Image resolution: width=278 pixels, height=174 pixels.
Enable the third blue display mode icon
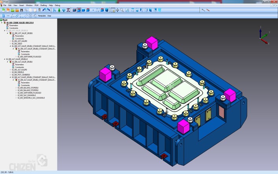(83, 10)
